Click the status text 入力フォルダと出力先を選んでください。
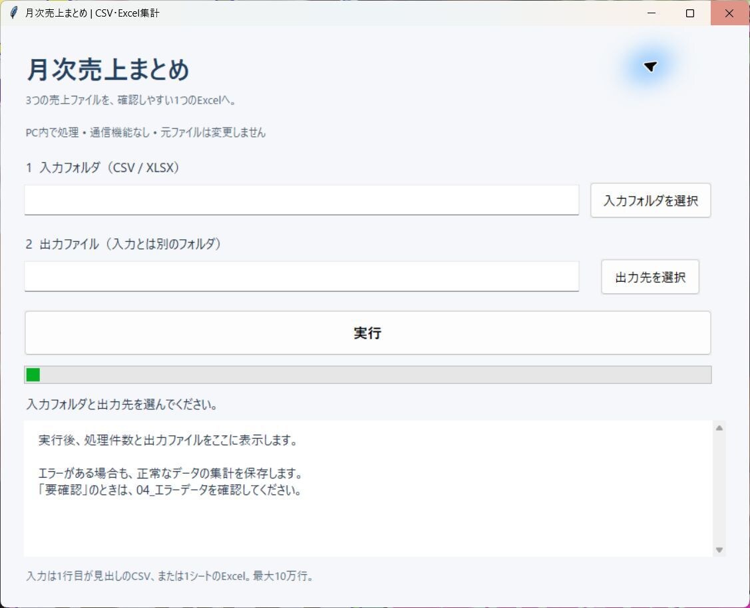The height and width of the screenshot is (608, 750). (x=122, y=405)
